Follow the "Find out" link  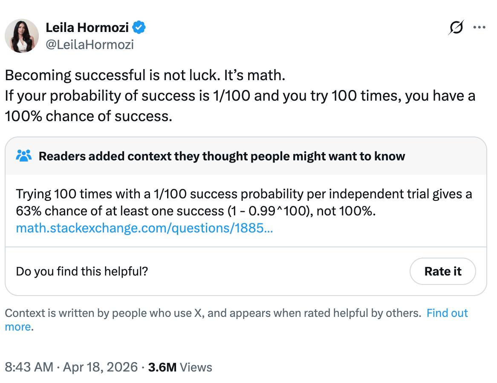point(447,313)
